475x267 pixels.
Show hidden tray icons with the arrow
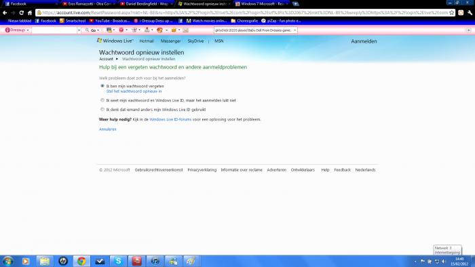[415, 262]
